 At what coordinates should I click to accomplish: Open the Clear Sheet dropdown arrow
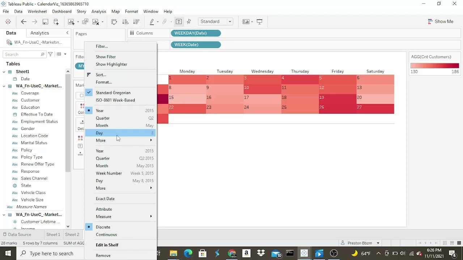click(x=102, y=22)
